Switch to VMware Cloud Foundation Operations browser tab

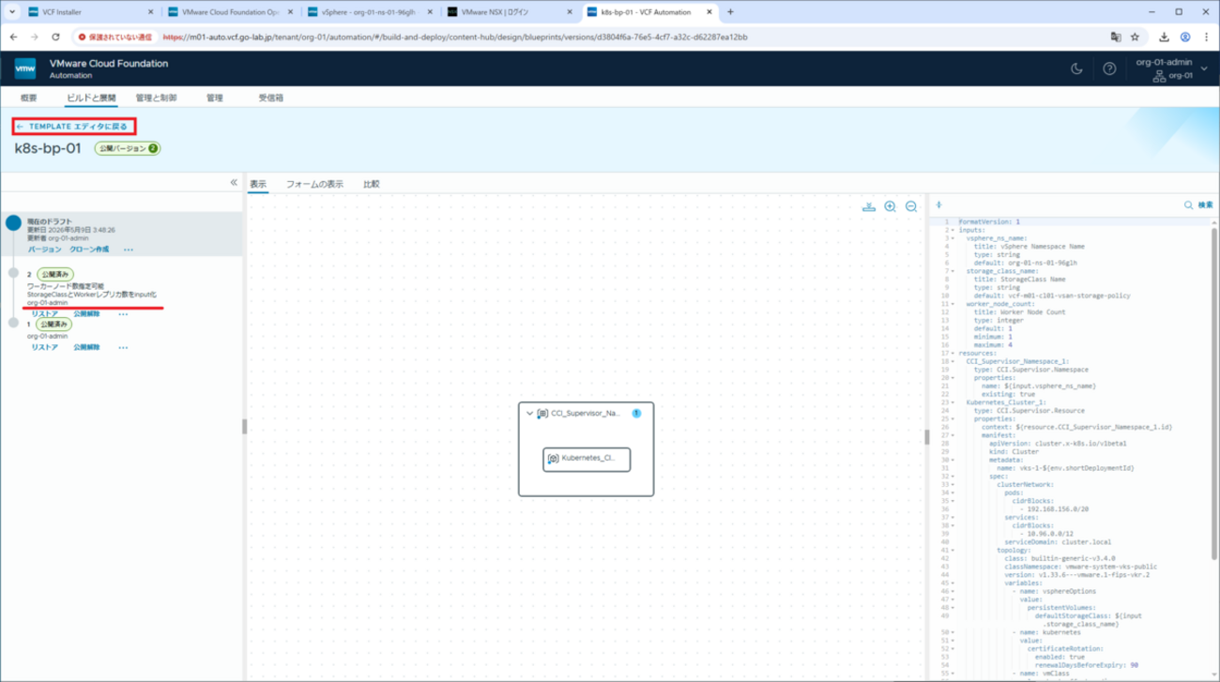point(230,12)
